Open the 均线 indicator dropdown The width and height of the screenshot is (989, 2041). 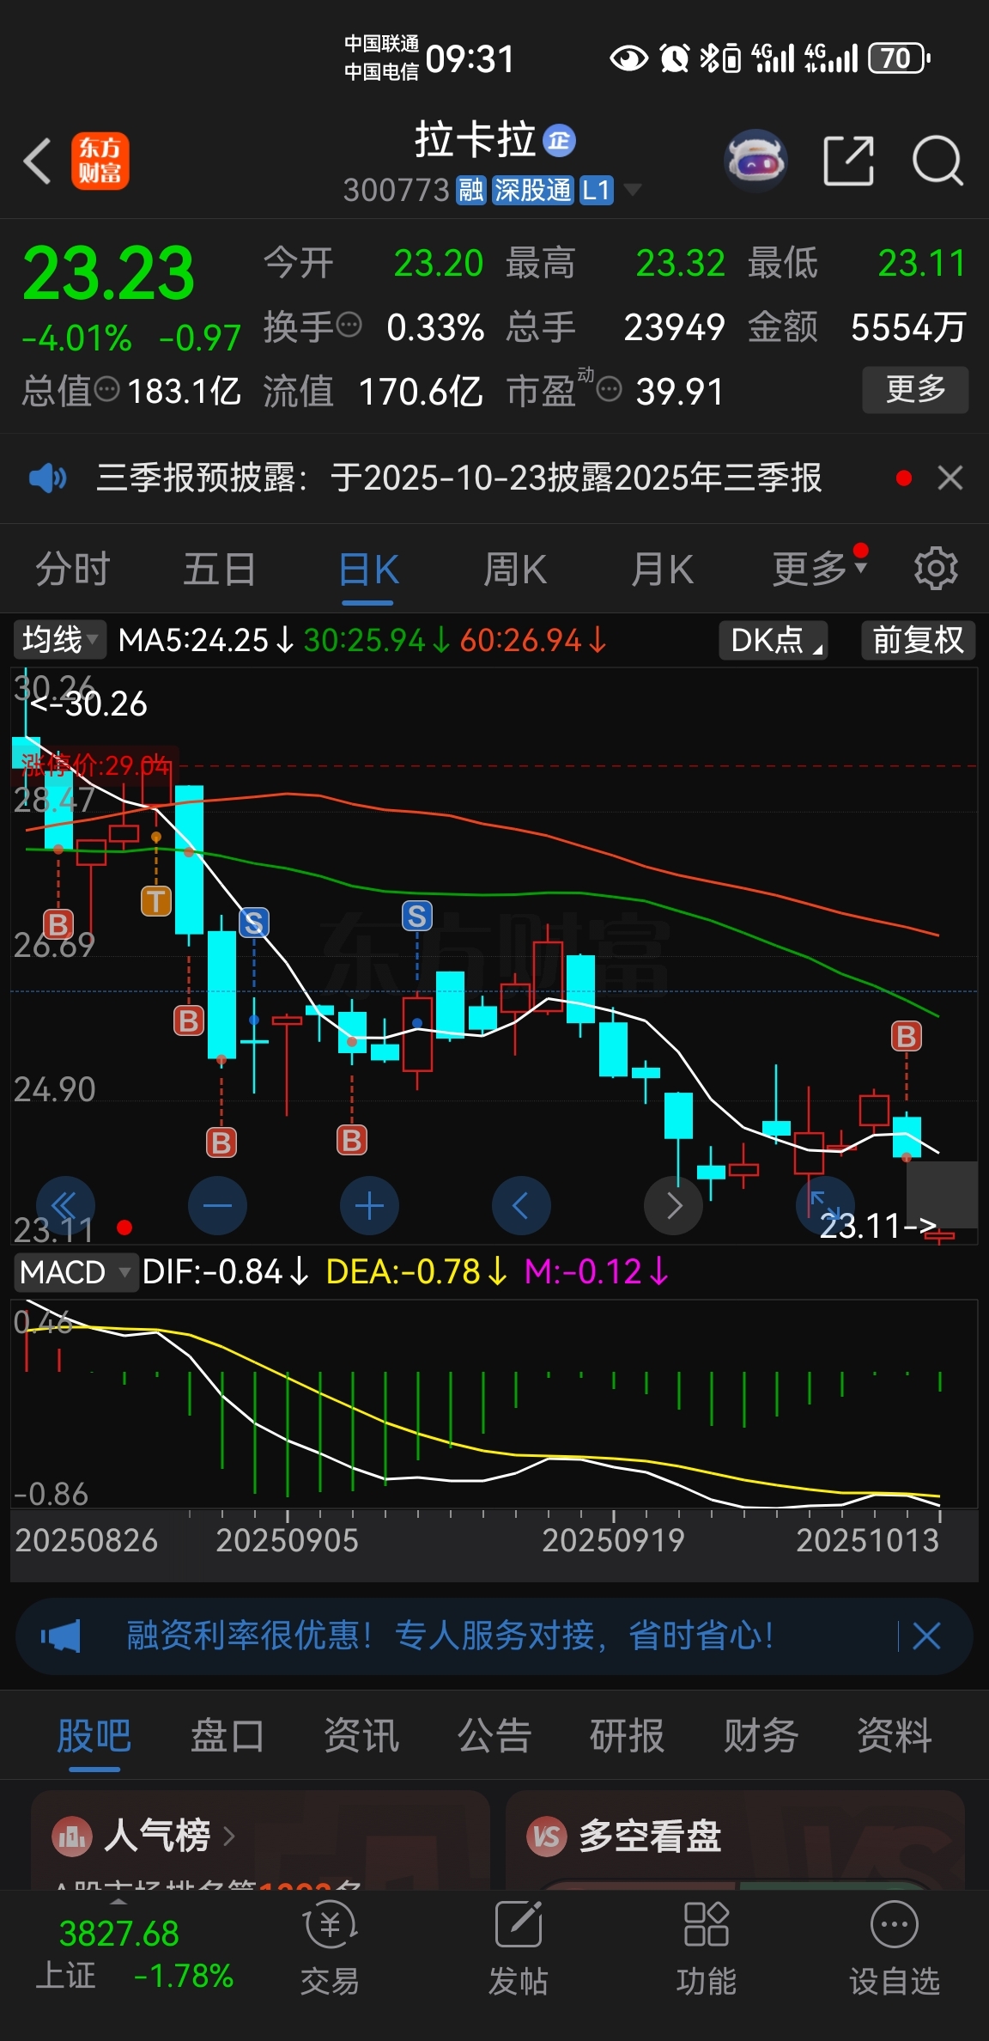point(59,640)
